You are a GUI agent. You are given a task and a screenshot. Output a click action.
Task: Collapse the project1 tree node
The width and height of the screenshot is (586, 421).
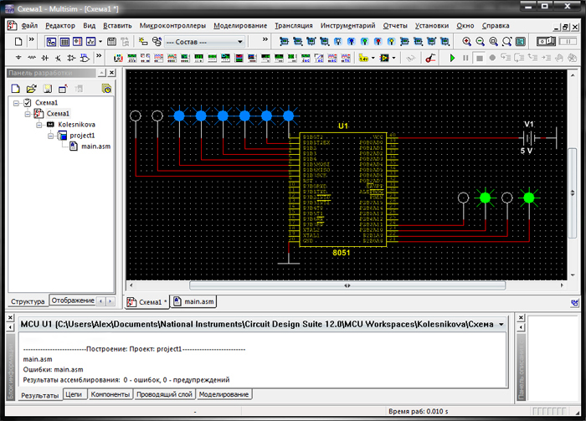(50, 136)
